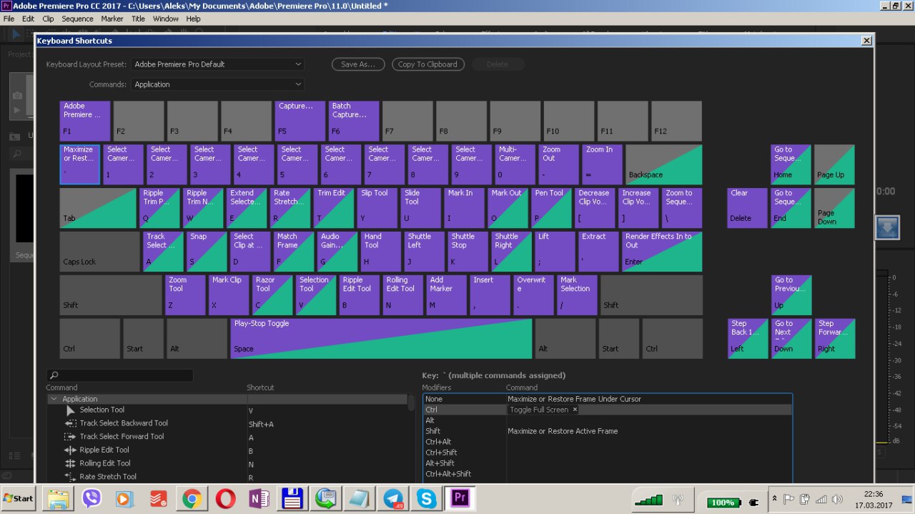Click the Ripple Edit Tool icon
Image resolution: width=915 pixels, height=514 pixels.
[70, 450]
